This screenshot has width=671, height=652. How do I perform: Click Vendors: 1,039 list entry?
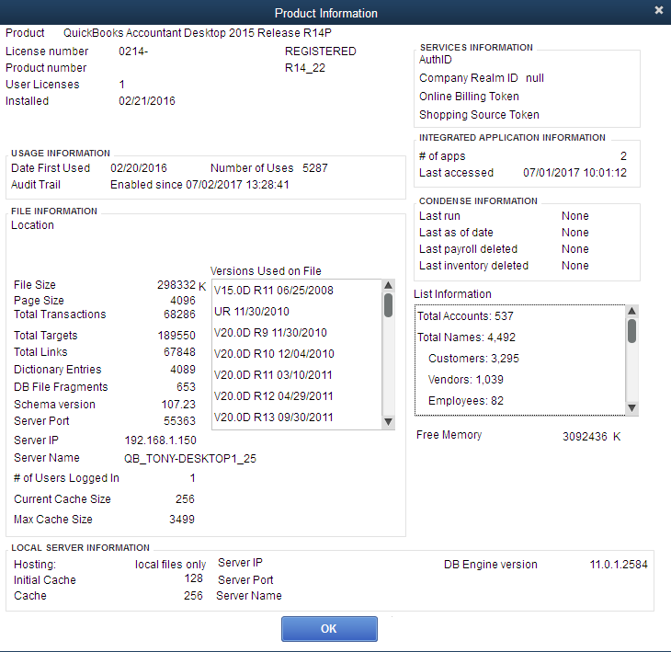pyautogui.click(x=466, y=380)
